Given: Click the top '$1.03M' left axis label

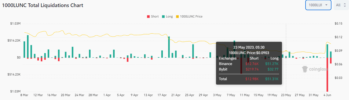Looking at the screenshot, I should click(15, 23).
